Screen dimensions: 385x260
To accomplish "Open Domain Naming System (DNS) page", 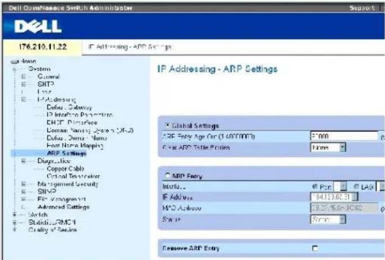I will tap(90, 130).
